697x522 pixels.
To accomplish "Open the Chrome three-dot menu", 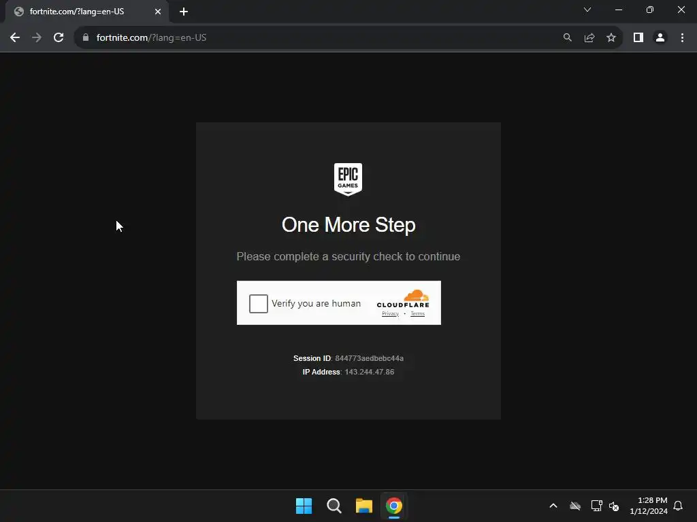I will 682,38.
